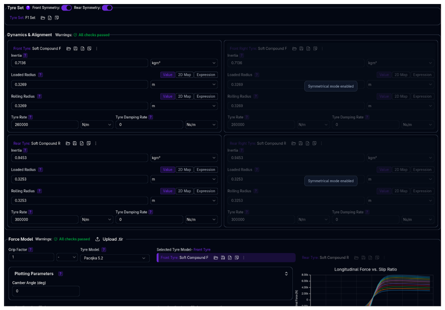Screen dimensions: 445x310
Task: Select Rear Tyre Soft Compound R model selector
Action: tap(325, 258)
